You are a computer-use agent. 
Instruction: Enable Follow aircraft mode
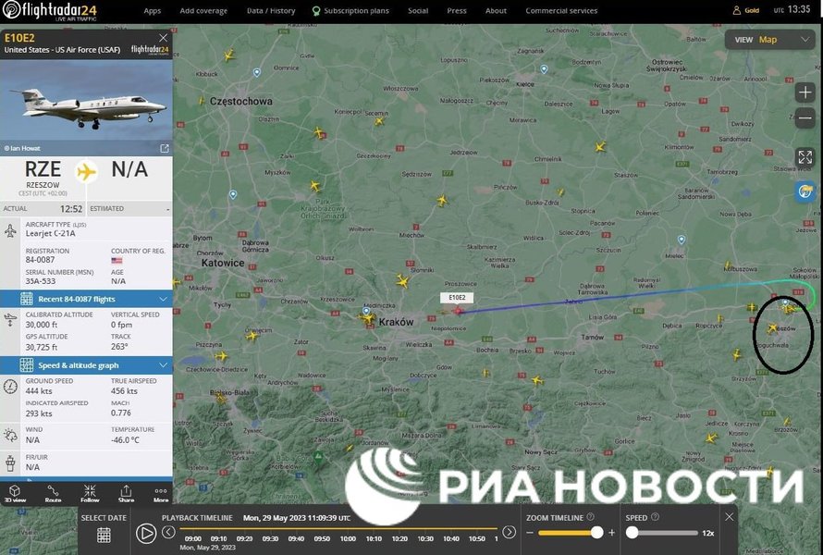pos(90,493)
